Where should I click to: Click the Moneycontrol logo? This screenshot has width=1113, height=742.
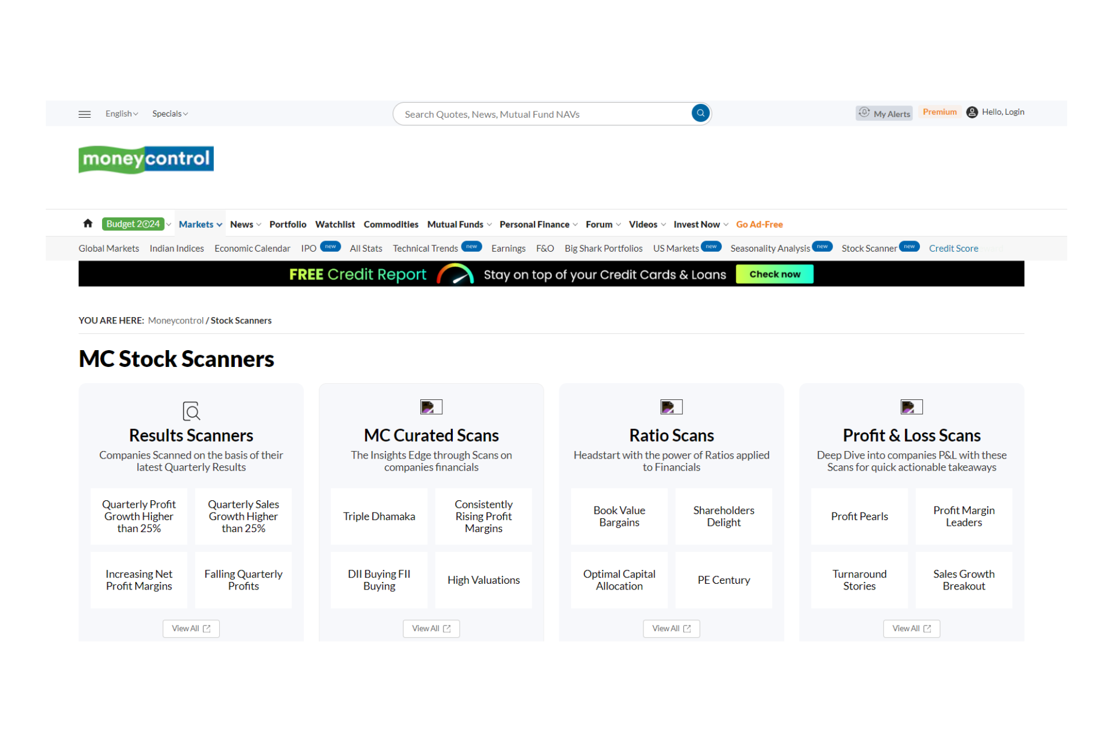coord(146,159)
